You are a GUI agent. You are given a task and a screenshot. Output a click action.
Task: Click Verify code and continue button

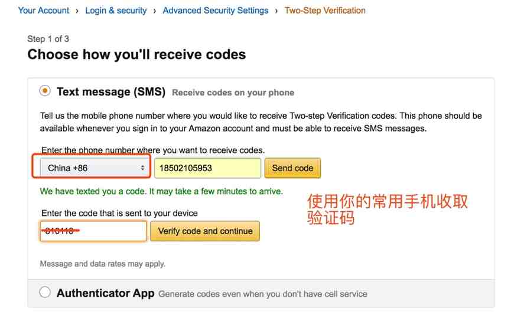point(205,231)
